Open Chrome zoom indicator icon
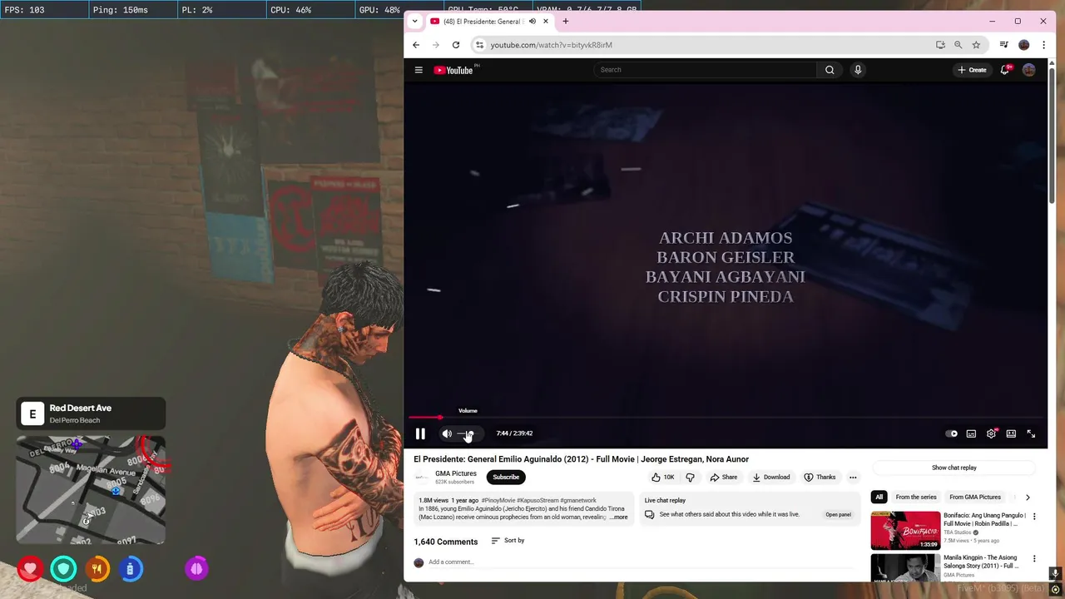This screenshot has width=1065, height=599. (x=958, y=45)
